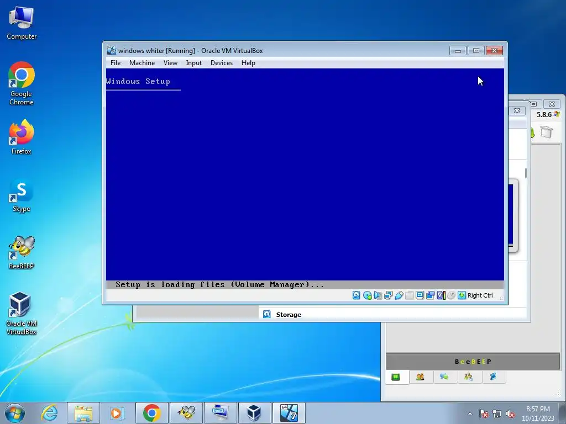Open the Windows Start menu
The width and height of the screenshot is (566, 424).
tap(15, 413)
